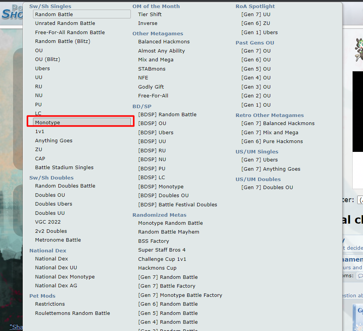
Task: Select Roulettemons Random Battle
Action: (73, 313)
